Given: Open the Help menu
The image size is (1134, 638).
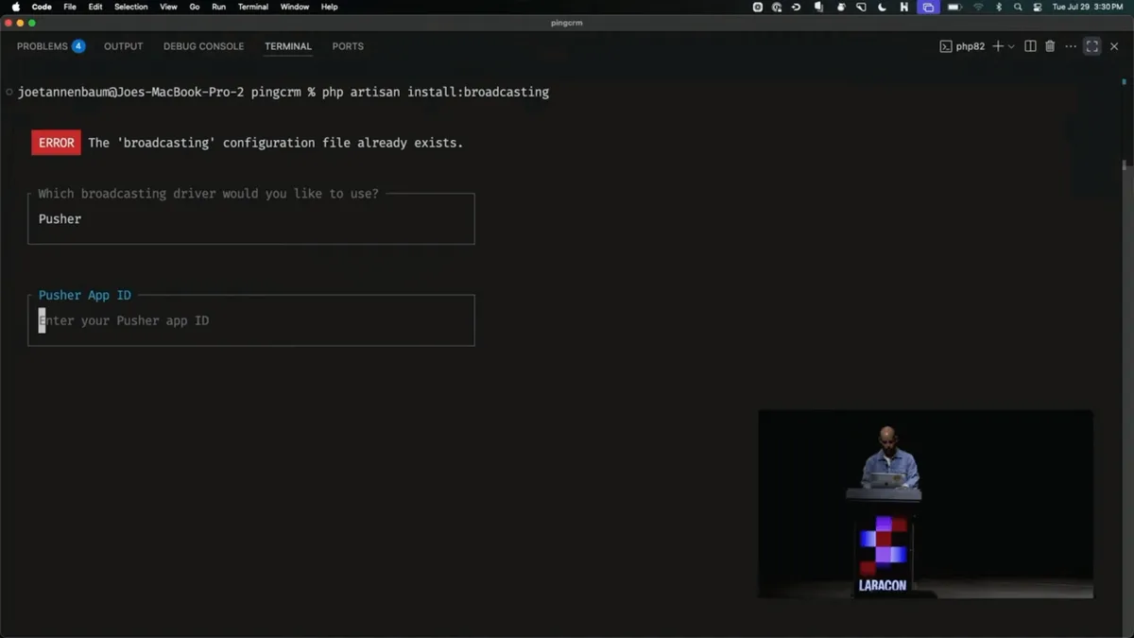Looking at the screenshot, I should 329,7.
